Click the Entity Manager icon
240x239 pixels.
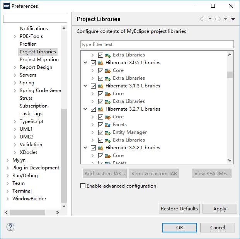click(x=108, y=133)
